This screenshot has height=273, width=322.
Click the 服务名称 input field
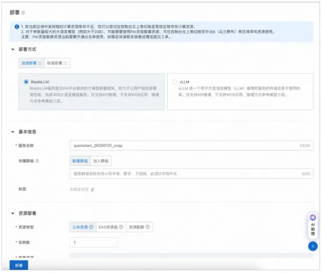(191, 145)
